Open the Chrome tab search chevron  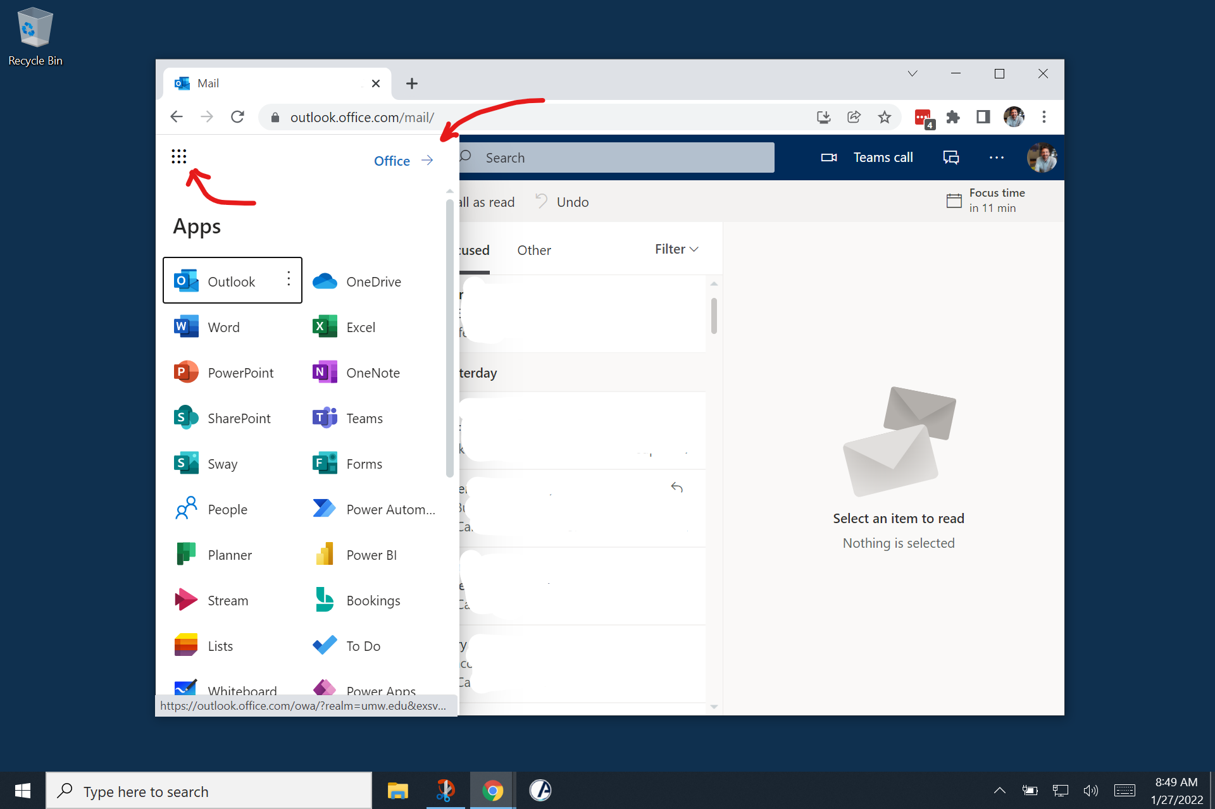pyautogui.click(x=913, y=73)
